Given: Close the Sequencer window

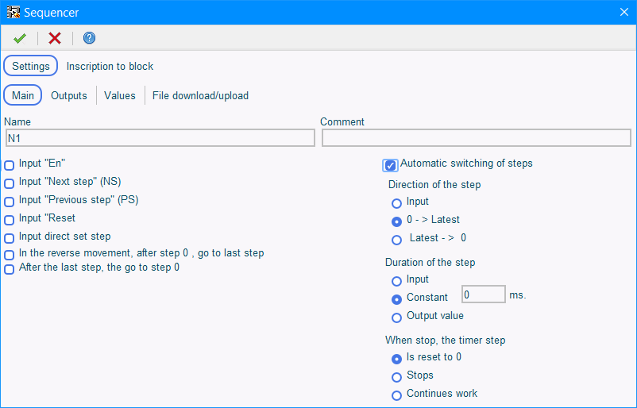Looking at the screenshot, I should (624, 12).
